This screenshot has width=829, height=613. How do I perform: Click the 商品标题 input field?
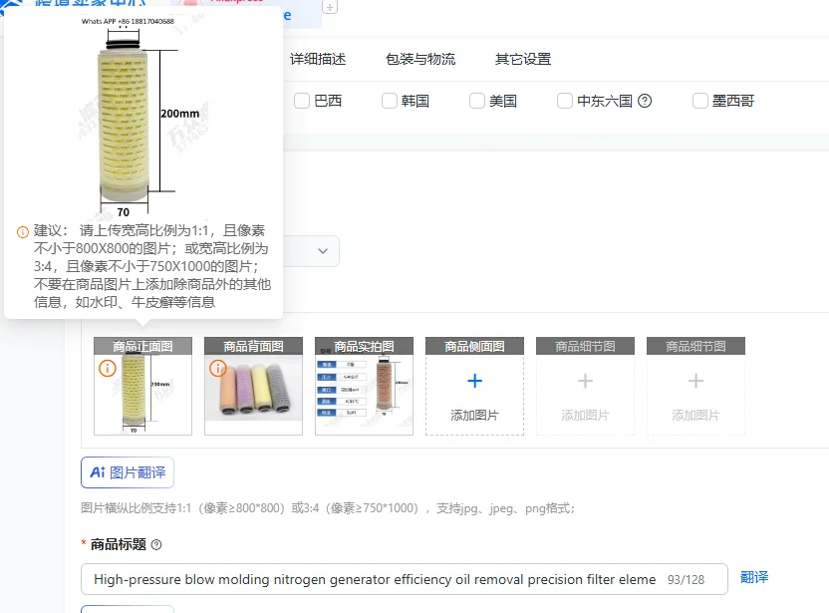(405, 579)
